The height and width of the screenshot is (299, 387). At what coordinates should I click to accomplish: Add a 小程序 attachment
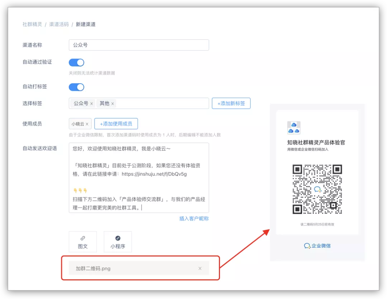(x=118, y=242)
